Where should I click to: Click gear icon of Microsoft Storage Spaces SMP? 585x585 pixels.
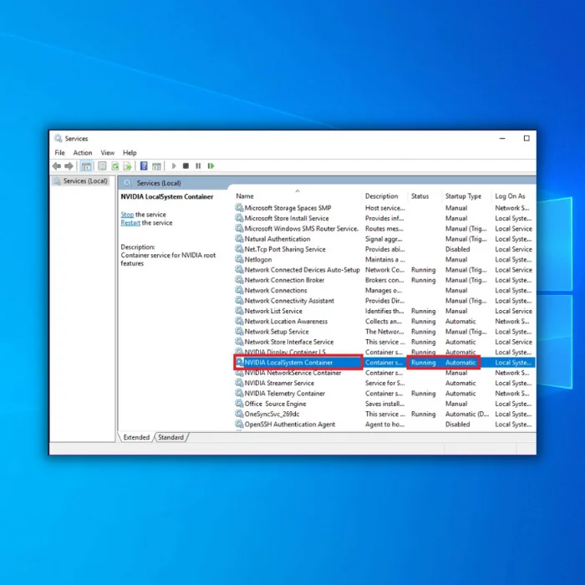pos(239,207)
